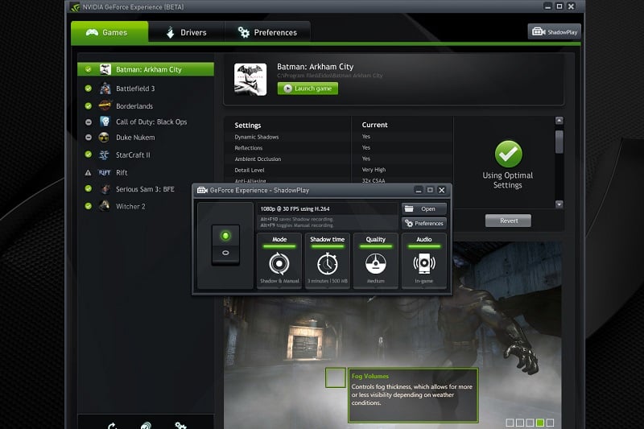Click the Fog Volumes hotspot square
This screenshot has height=429, width=644.
click(336, 377)
